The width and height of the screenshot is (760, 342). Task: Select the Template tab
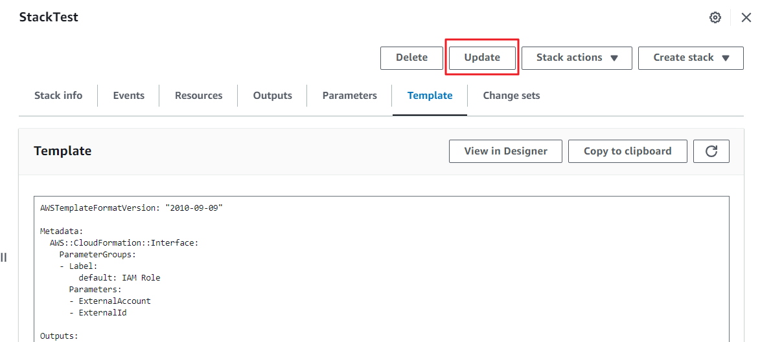430,96
